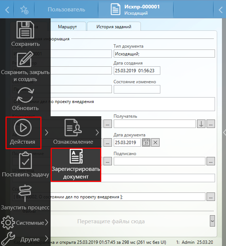Click the ellipsis button next to Получатель

point(211,124)
